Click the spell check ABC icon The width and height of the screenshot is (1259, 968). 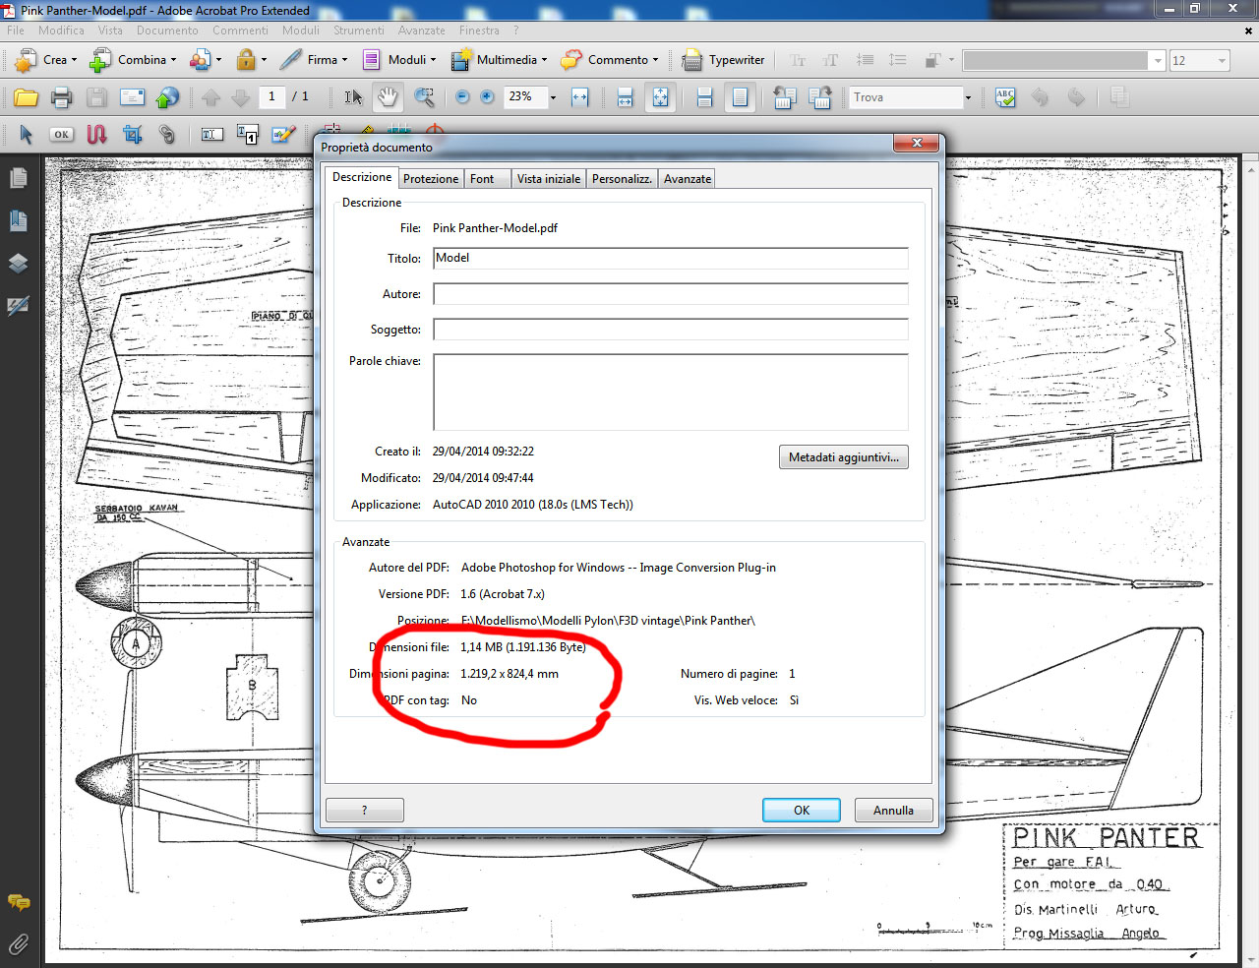pyautogui.click(x=1005, y=97)
